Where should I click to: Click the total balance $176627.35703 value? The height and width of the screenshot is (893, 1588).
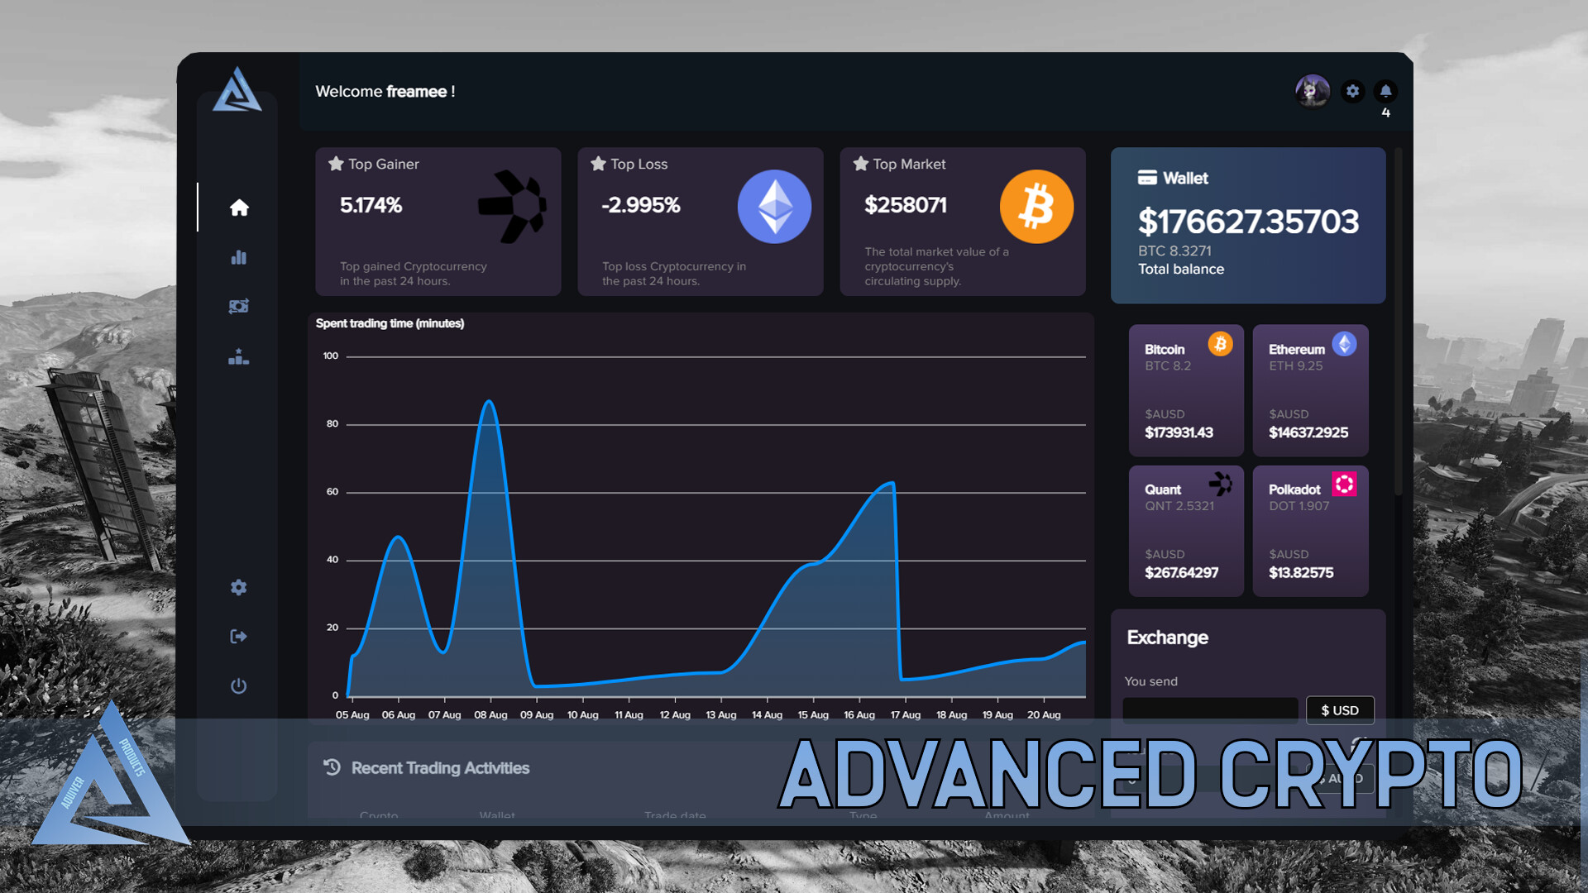(1248, 222)
